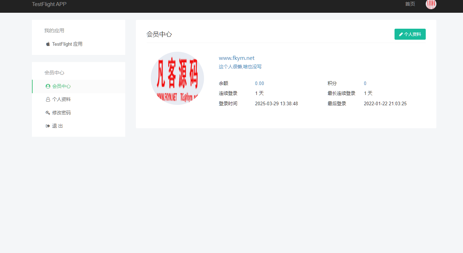This screenshot has height=253, width=463.
Task: Open 个人资料 from the sidebar
Action: (78, 100)
